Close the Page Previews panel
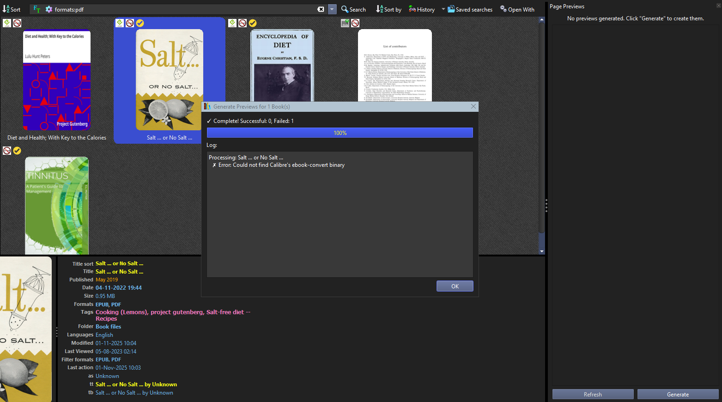The width and height of the screenshot is (722, 402). (x=718, y=6)
